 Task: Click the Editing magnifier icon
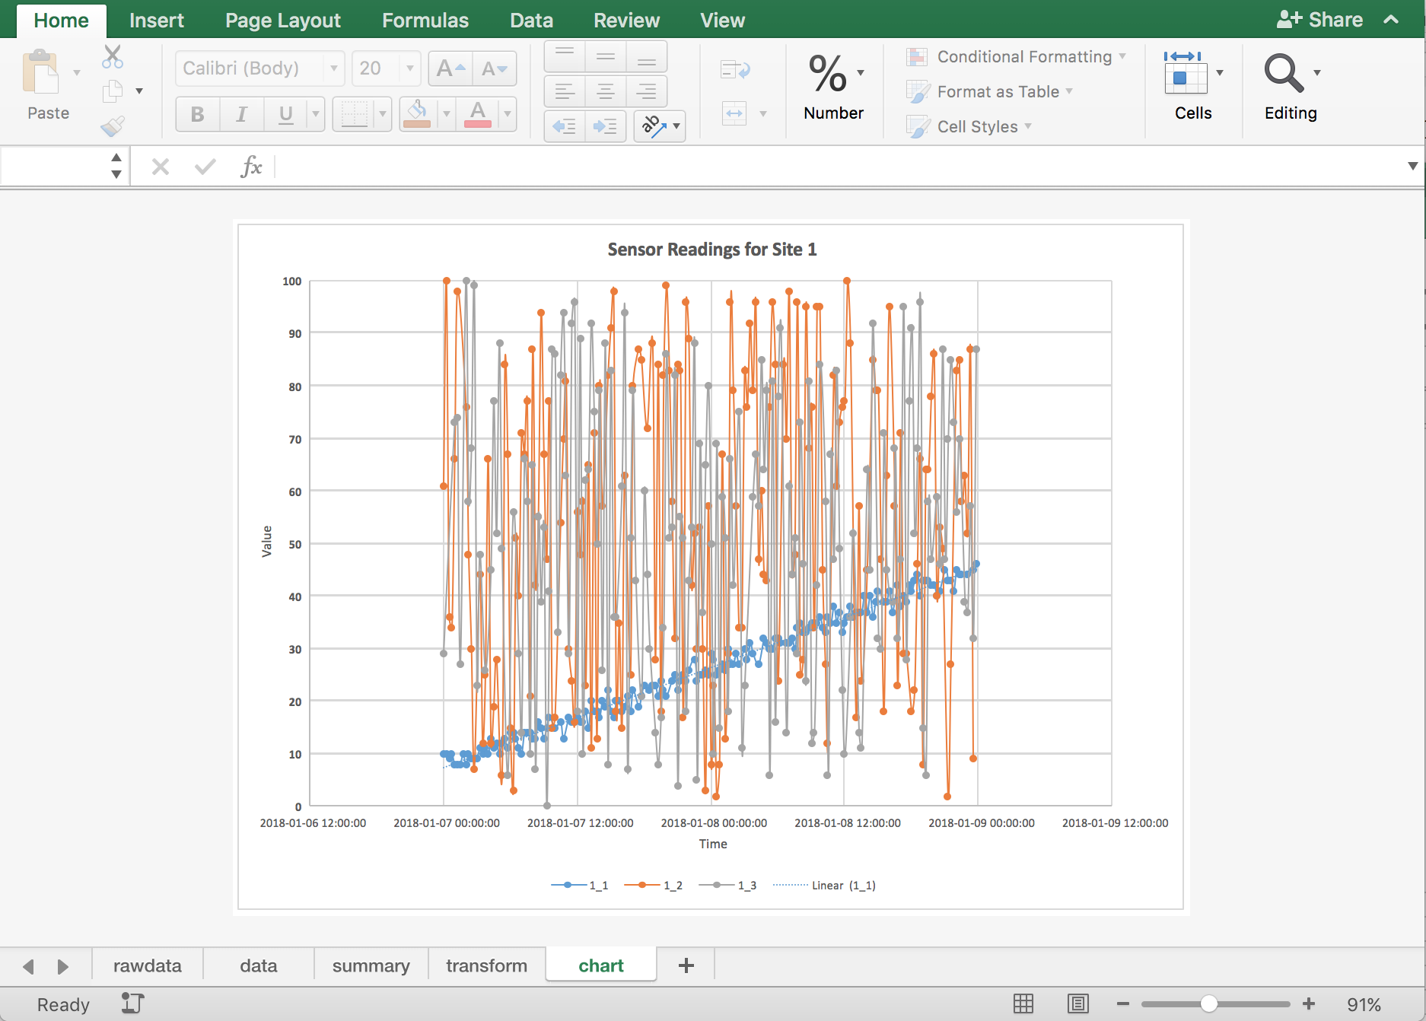pyautogui.click(x=1284, y=73)
